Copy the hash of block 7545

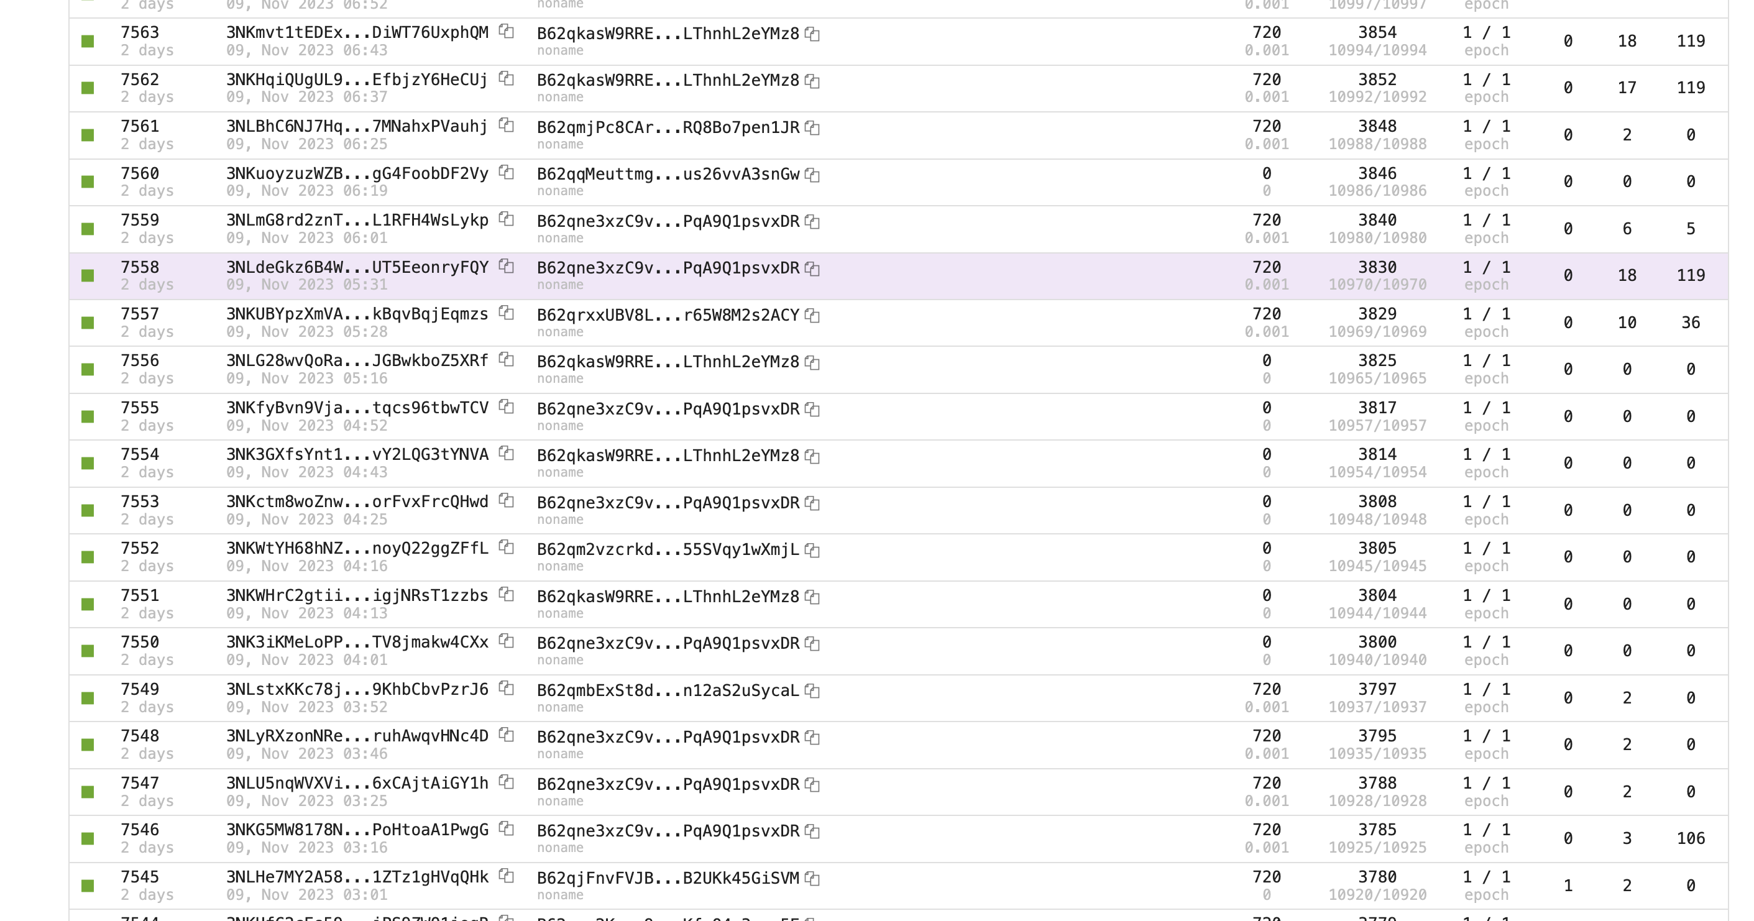(505, 877)
